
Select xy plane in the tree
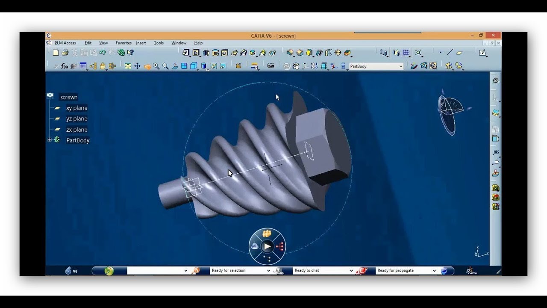(76, 108)
